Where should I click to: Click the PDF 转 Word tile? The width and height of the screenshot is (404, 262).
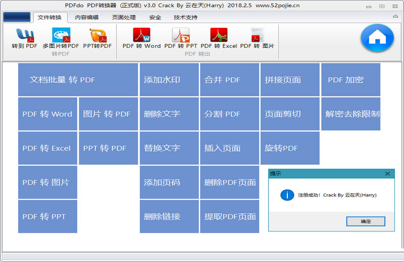pos(47,114)
